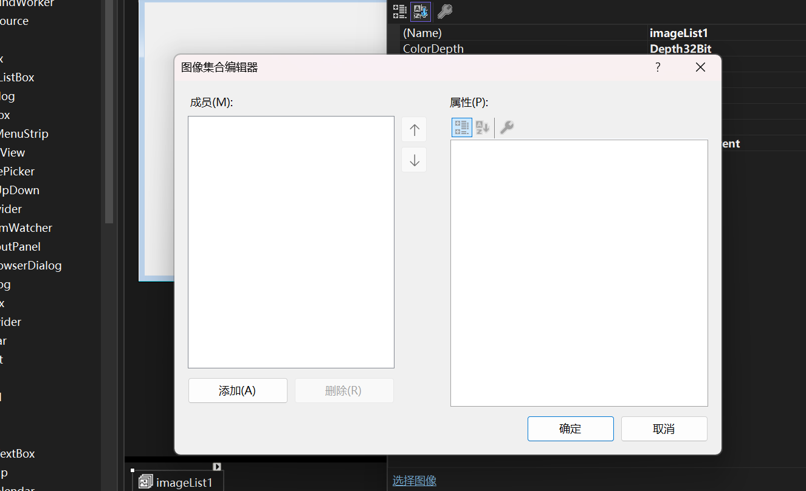Image resolution: width=806 pixels, height=491 pixels.
Task: Click the dialog help question mark
Action: 657,67
